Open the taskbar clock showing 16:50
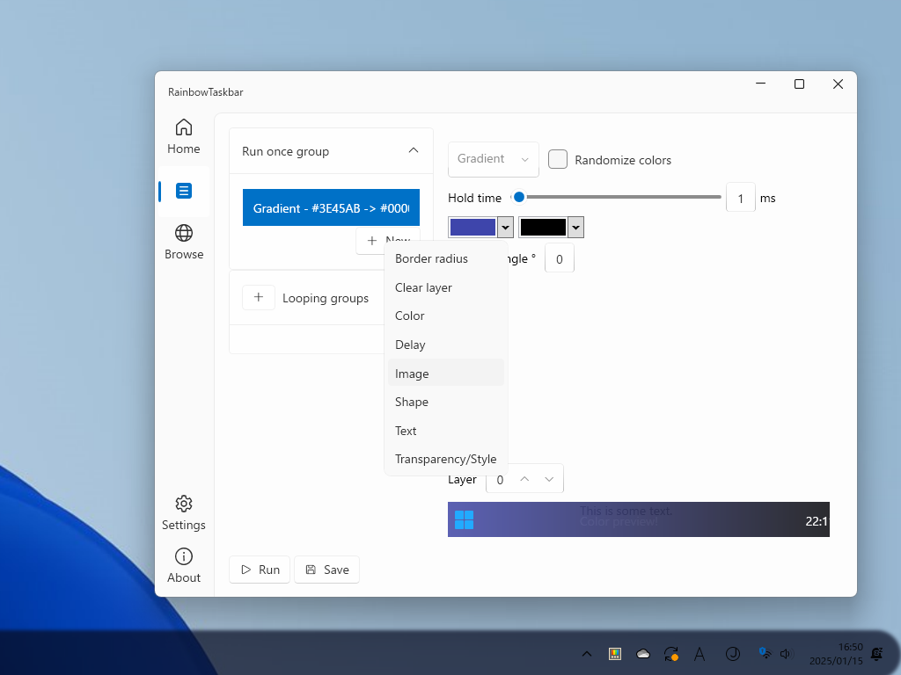 point(836,654)
